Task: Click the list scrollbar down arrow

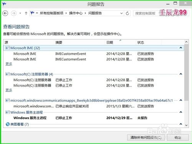Action: 187,125
